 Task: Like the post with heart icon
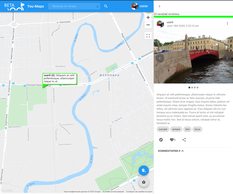pyautogui.click(x=172, y=140)
